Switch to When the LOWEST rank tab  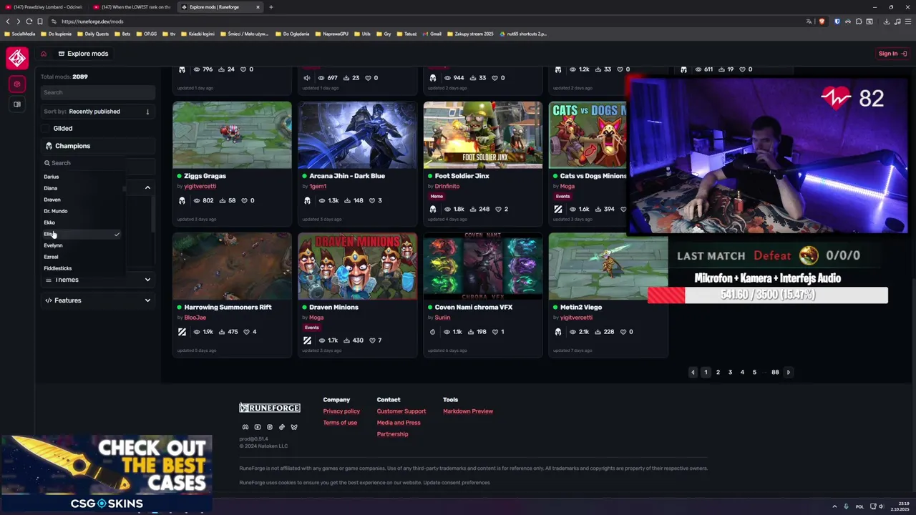coord(132,7)
